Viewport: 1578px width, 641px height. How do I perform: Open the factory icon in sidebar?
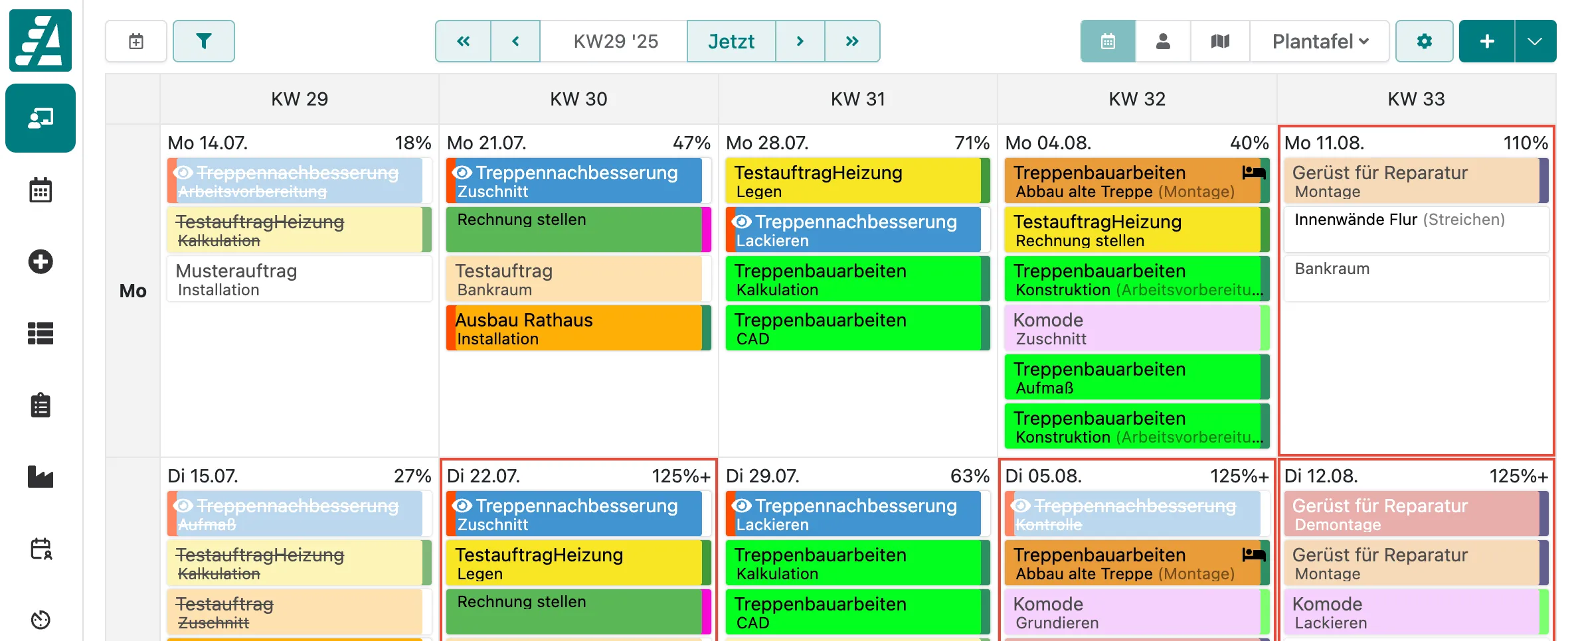pyautogui.click(x=41, y=476)
